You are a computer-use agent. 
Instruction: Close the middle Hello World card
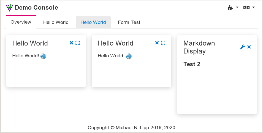[157, 43]
